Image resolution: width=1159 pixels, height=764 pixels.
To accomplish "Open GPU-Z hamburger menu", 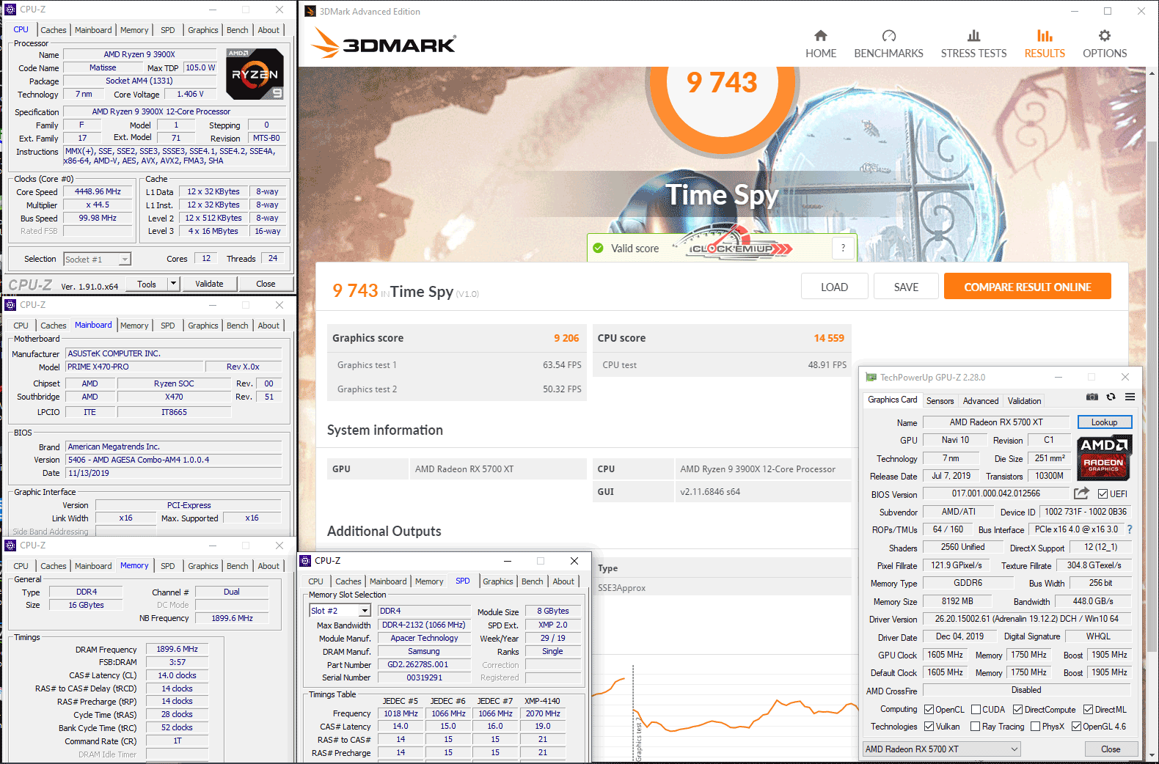I will tap(1130, 397).
